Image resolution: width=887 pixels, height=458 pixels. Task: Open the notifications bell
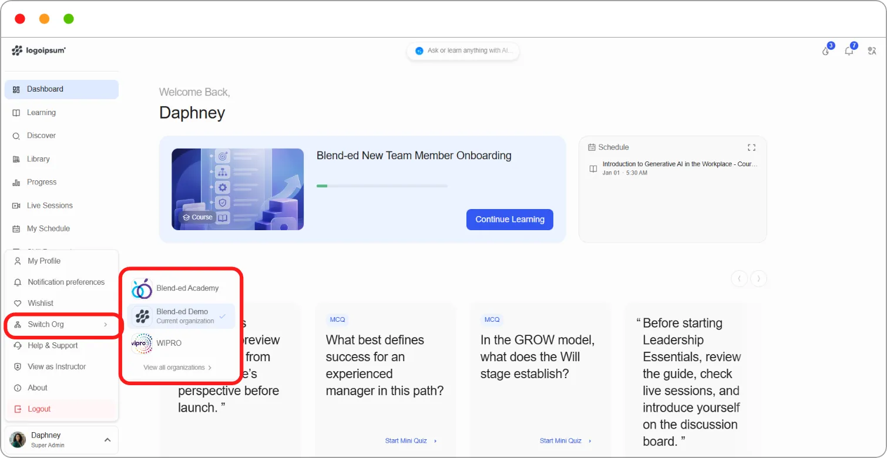[x=849, y=51]
